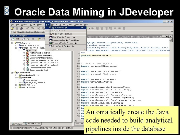180x135 pixels.
Task: Click the Save All toolbar icon
Action: click(21, 28)
